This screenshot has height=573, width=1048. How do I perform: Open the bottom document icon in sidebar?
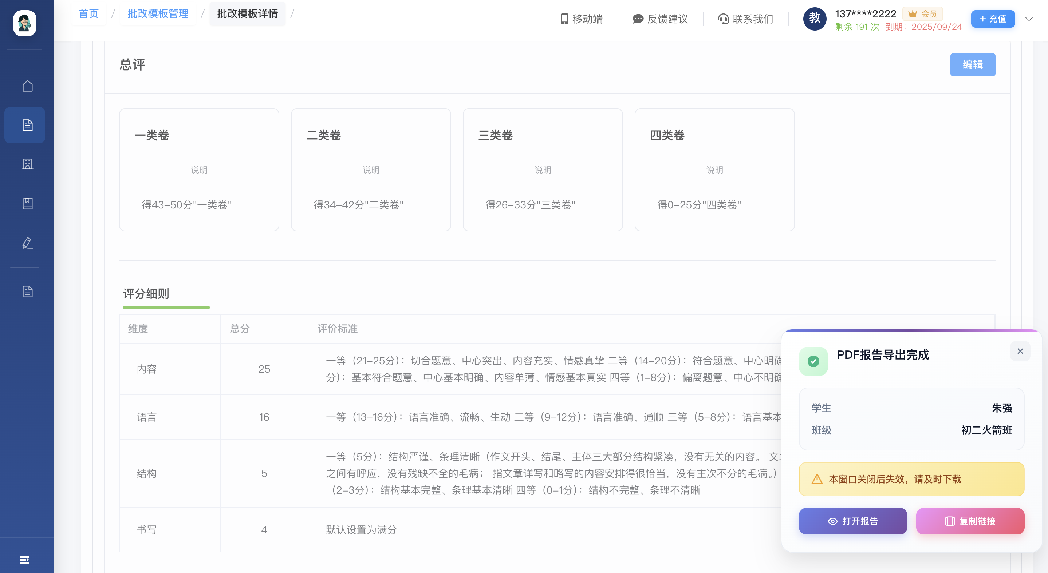27,291
